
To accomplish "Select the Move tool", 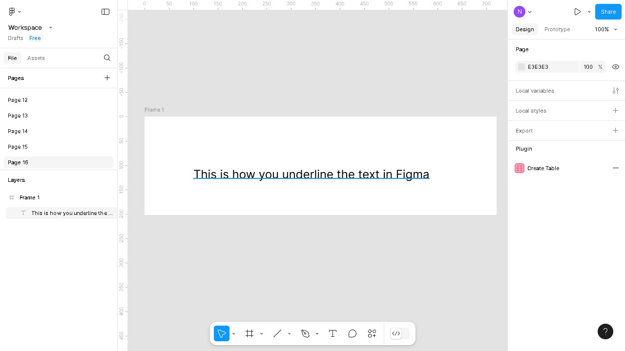I will pyautogui.click(x=222, y=333).
